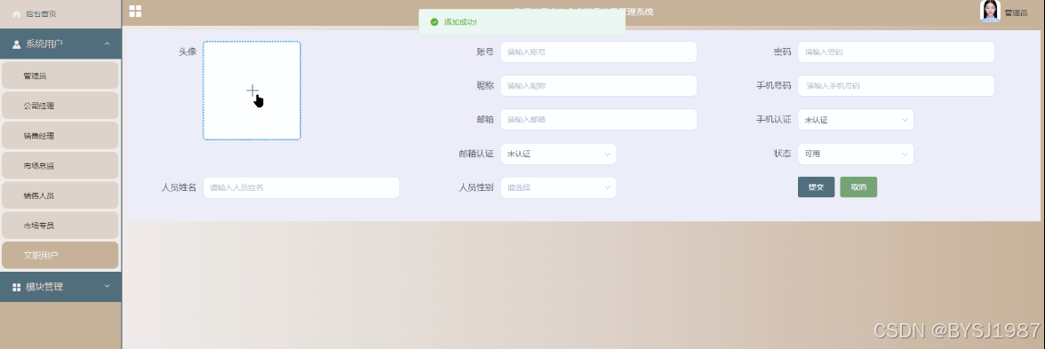Focus the 人员姓名 input field
The width and height of the screenshot is (1045, 349).
(x=301, y=188)
